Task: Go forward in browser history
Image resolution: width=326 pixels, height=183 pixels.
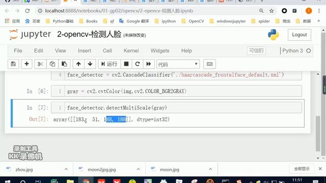Action: 17,11
